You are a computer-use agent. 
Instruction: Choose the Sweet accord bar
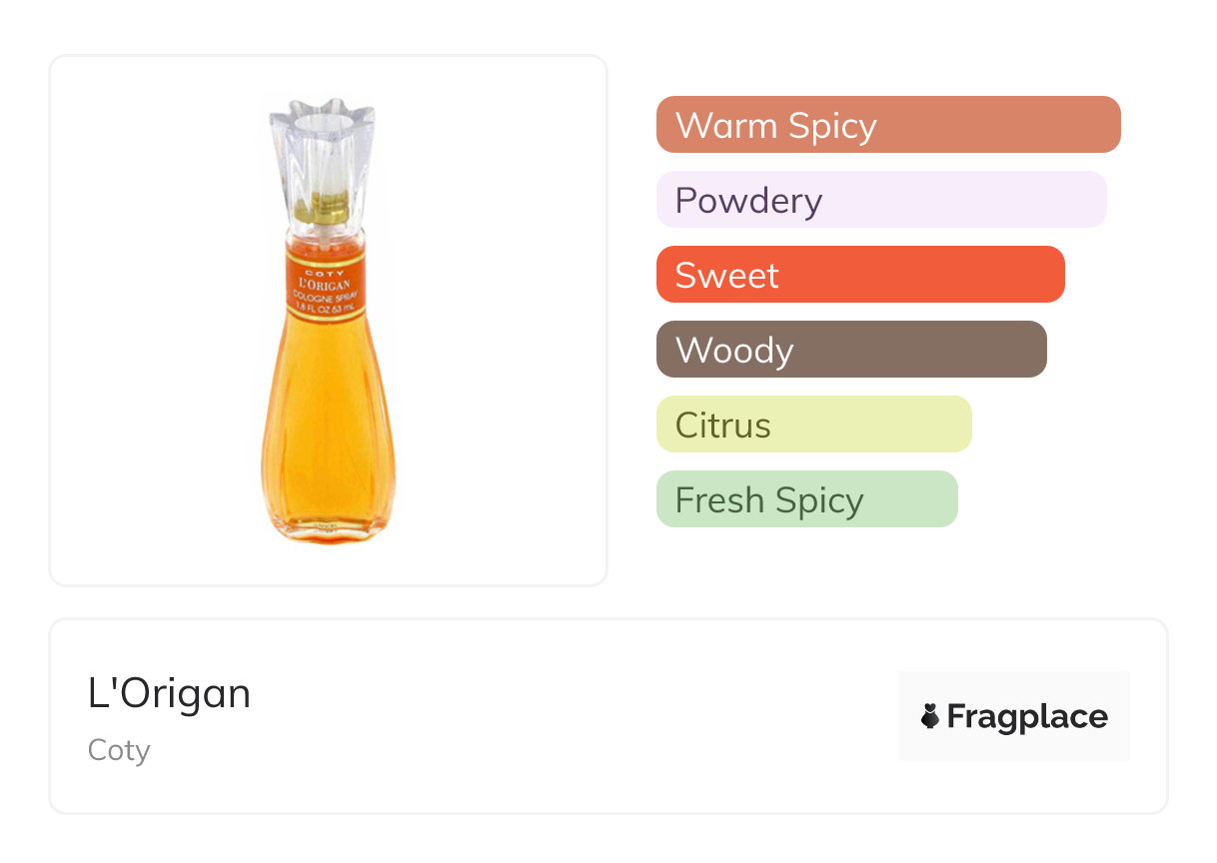point(859,275)
